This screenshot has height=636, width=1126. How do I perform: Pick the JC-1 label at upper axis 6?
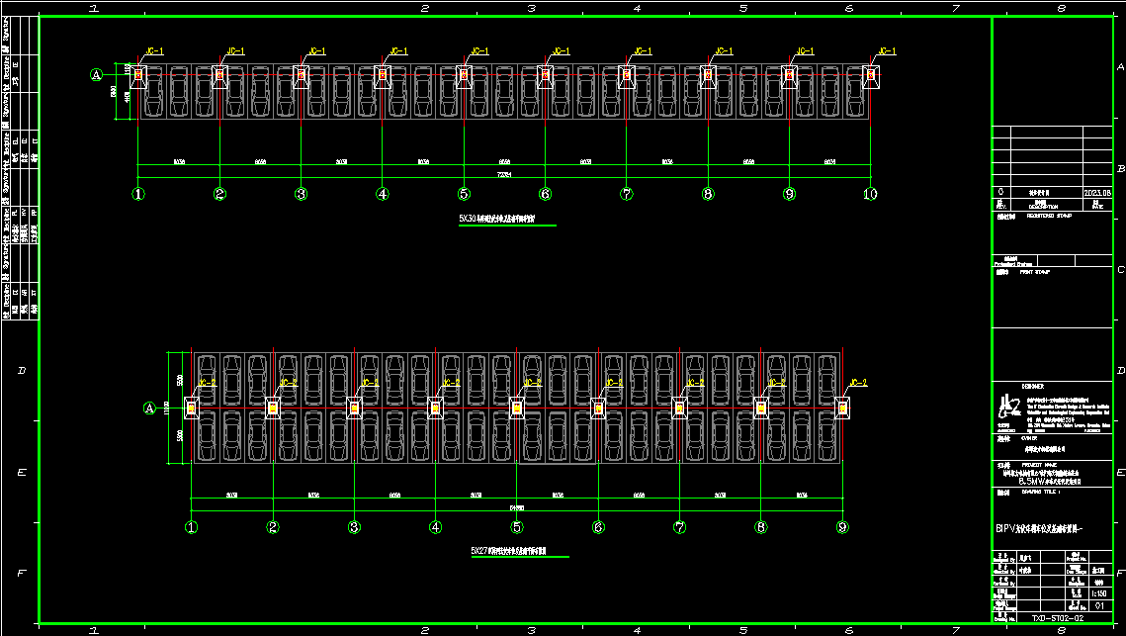point(562,51)
